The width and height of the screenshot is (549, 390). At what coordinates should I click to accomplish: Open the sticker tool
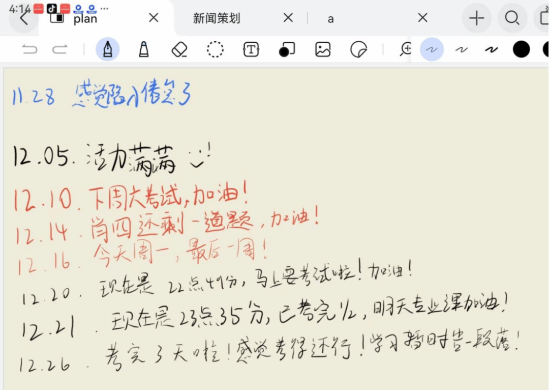pyautogui.click(x=358, y=49)
